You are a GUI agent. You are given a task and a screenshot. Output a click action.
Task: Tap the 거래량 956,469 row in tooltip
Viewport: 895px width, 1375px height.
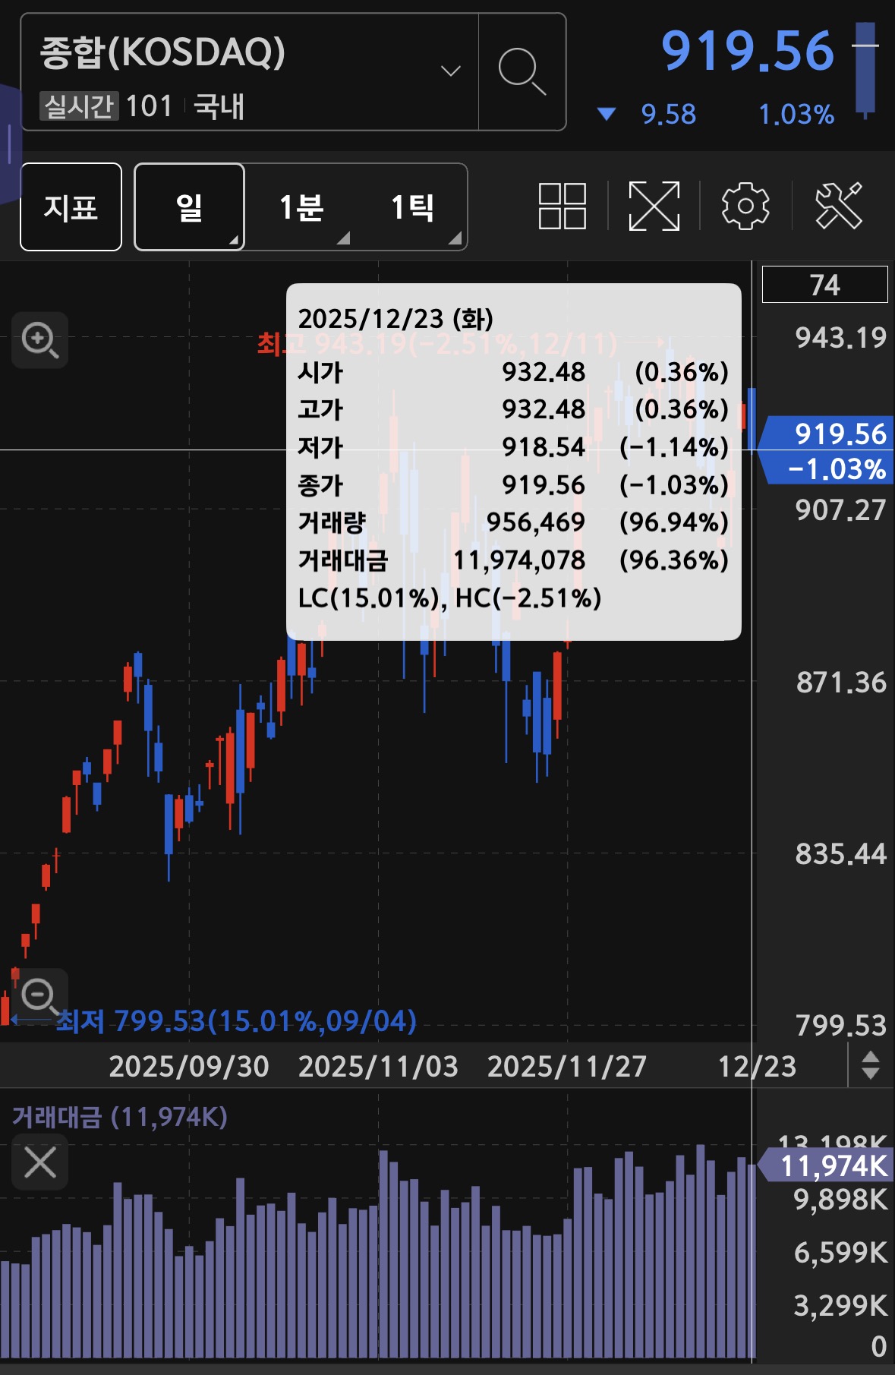coord(513,522)
